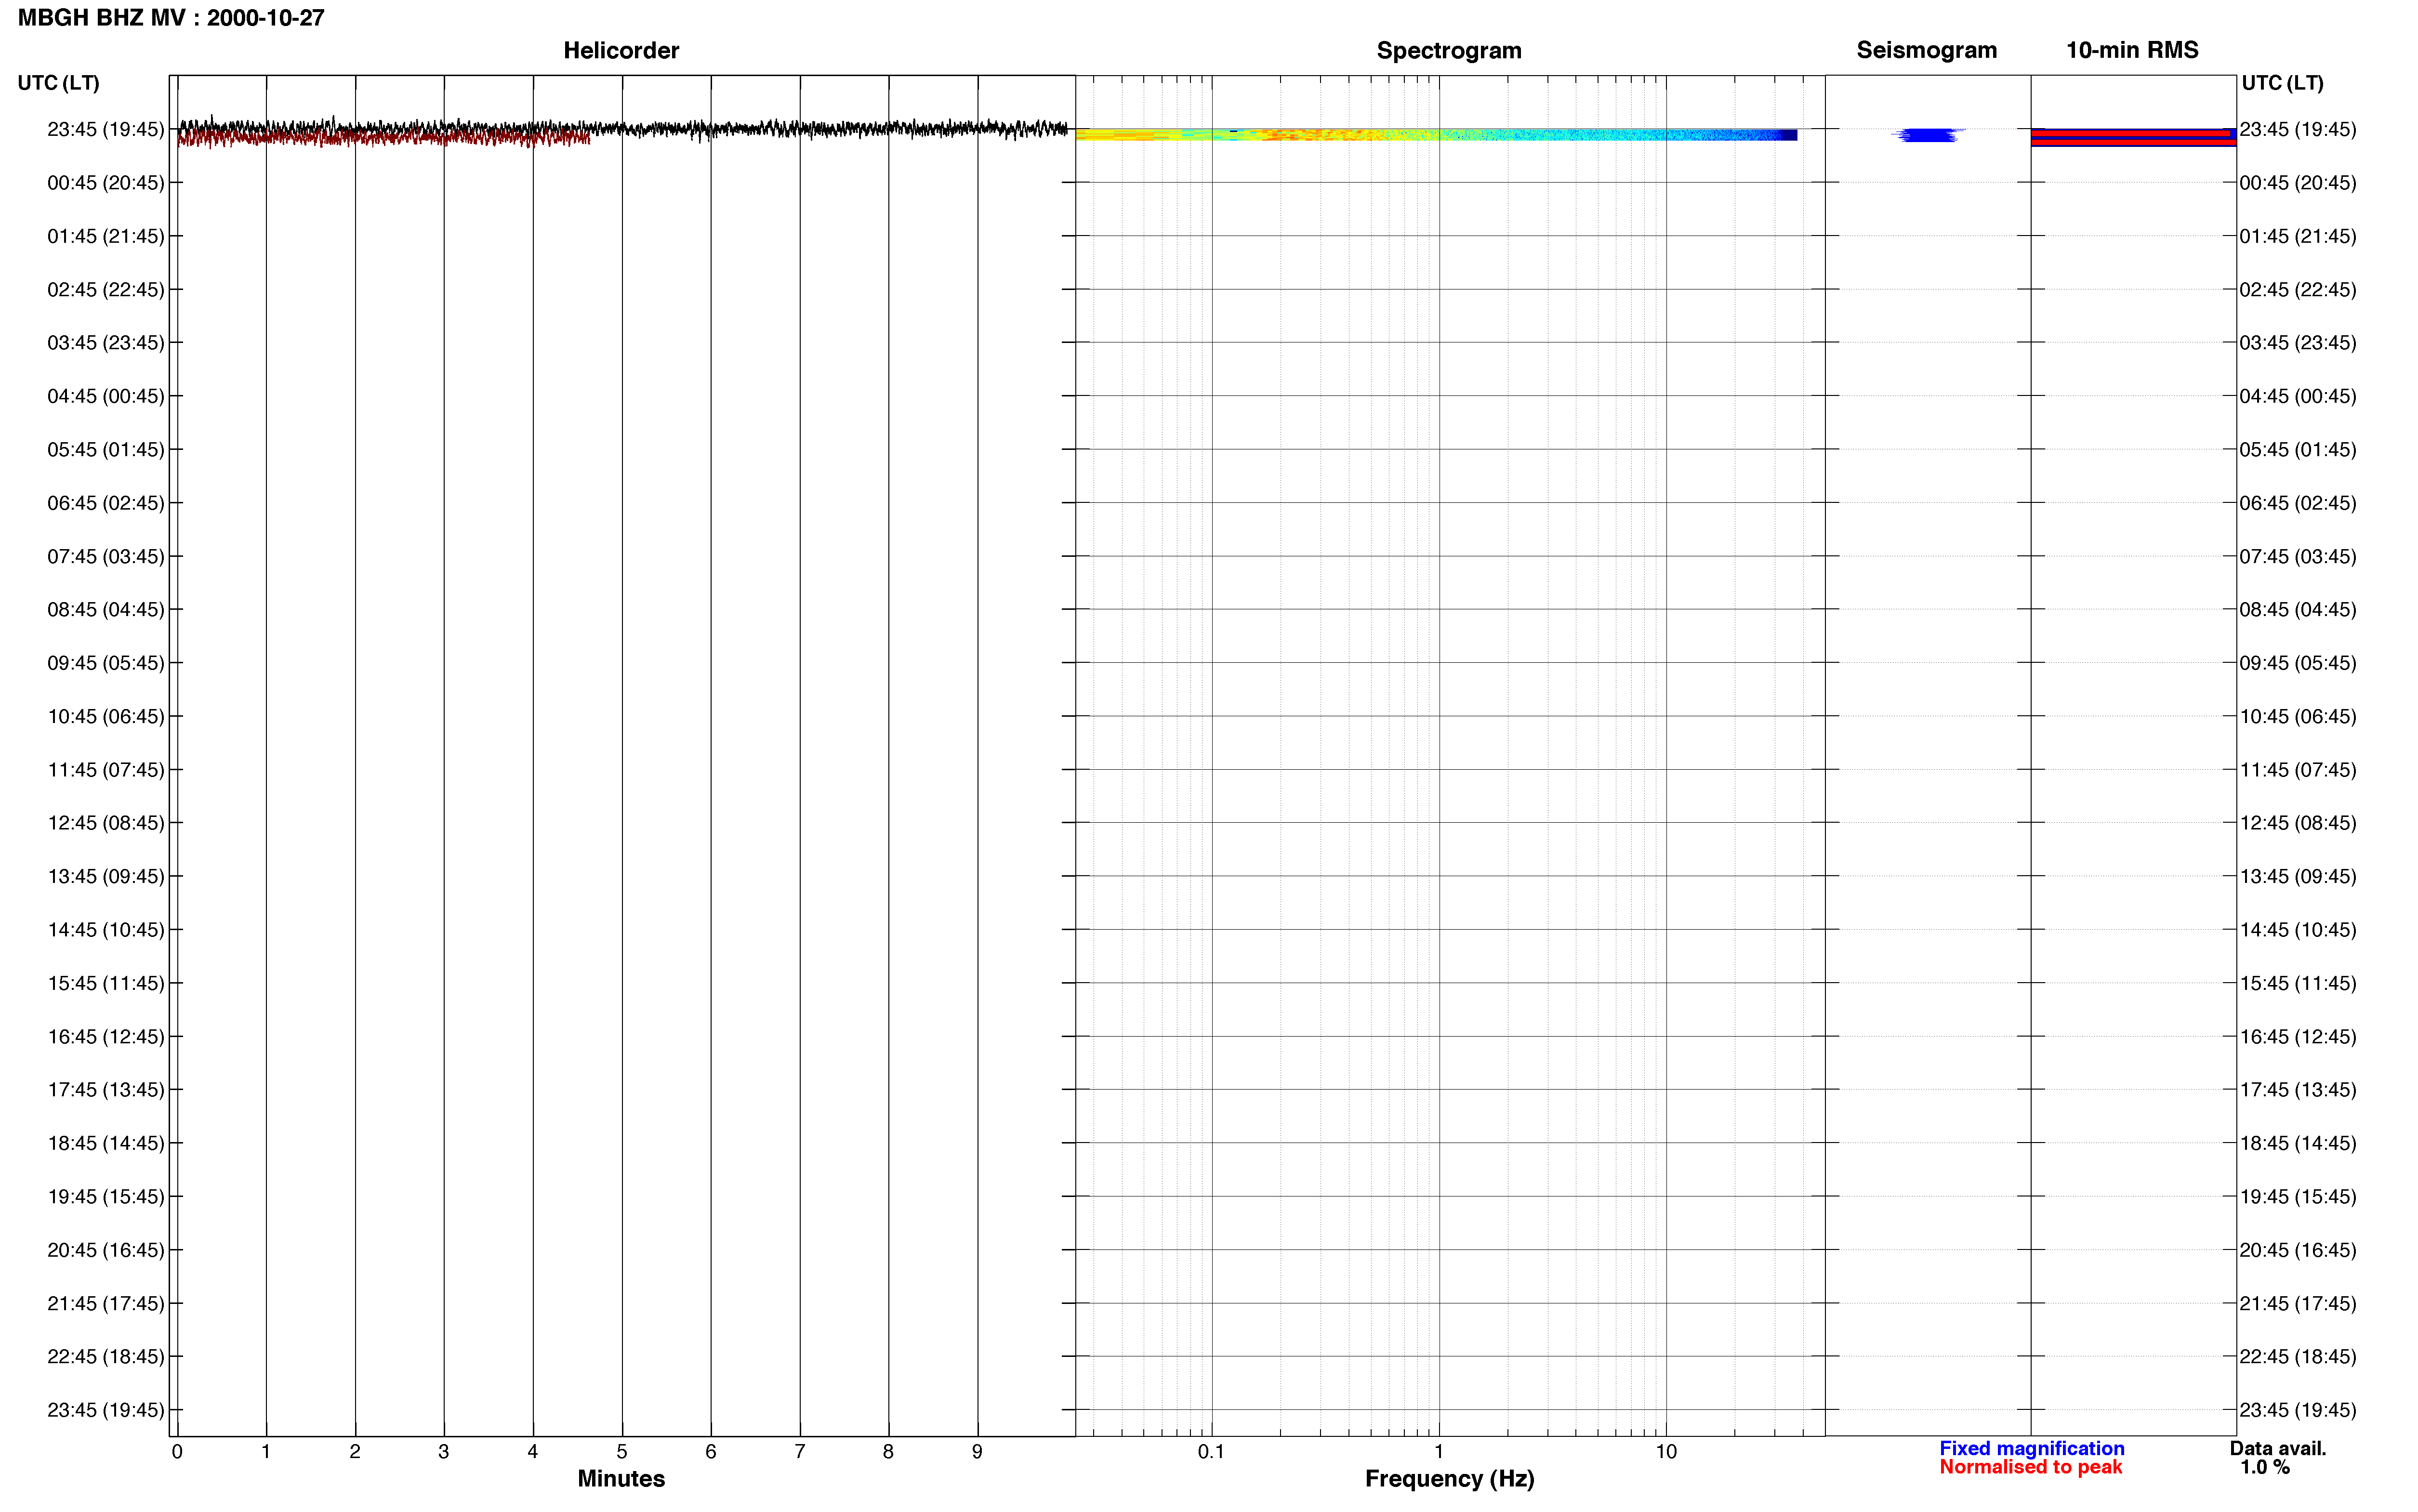Click right time label '00:45 (20:45)'
Image resolution: width=2418 pixels, height=1512 pixels.
tap(2298, 183)
